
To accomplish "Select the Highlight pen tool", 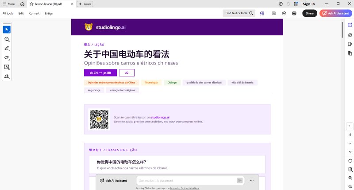I will (x=7, y=48).
